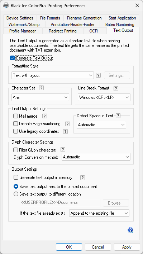Click the blue help icon at bottom right
This screenshot has height=254, width=143.
130,230
